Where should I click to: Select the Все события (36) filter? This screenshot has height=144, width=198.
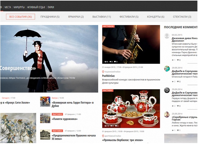(x=20, y=17)
